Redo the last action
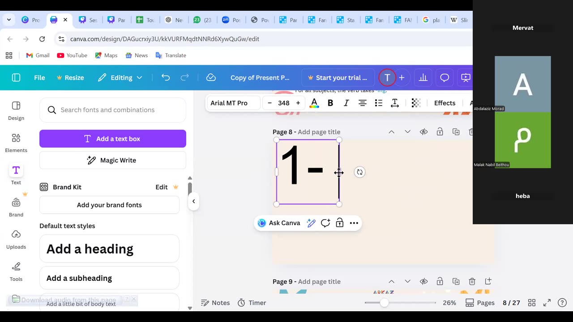Viewport: 573px width, 322px height. (x=184, y=77)
